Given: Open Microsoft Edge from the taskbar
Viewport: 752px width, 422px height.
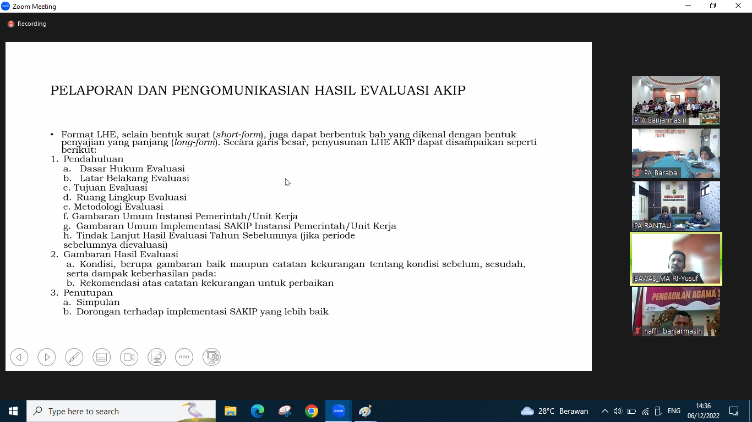Looking at the screenshot, I should point(258,411).
